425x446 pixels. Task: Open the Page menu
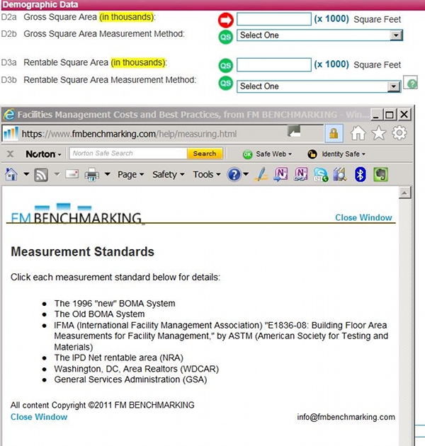pyautogui.click(x=130, y=174)
